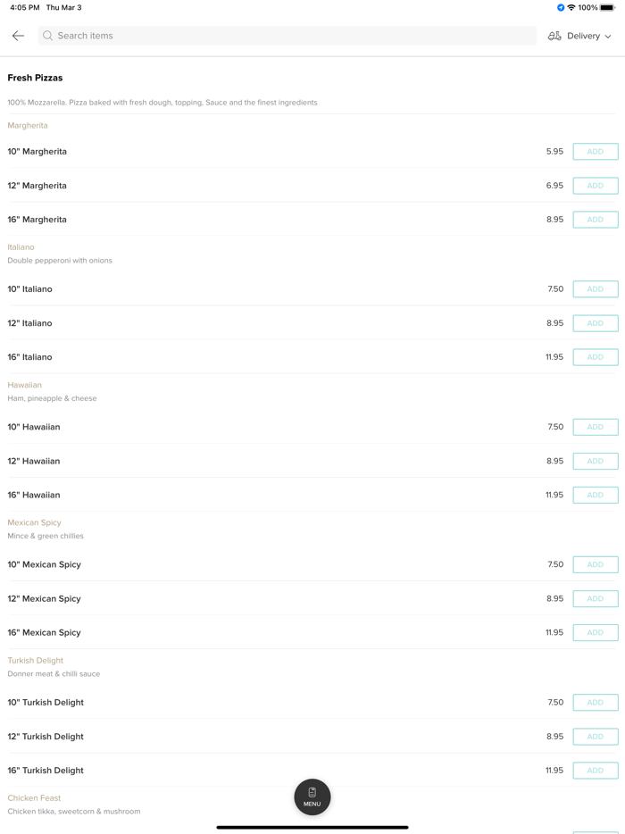Tap the location services status icon
Image resolution: width=625 pixels, height=834 pixels.
click(x=561, y=8)
